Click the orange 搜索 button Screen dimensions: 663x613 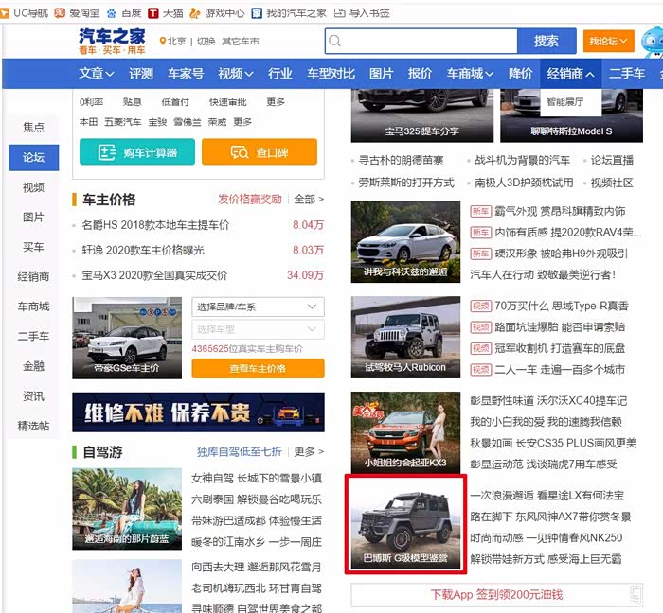tap(547, 42)
